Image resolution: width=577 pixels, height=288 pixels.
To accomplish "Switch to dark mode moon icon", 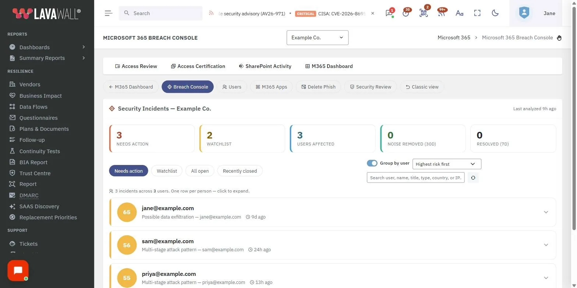I will point(495,13).
